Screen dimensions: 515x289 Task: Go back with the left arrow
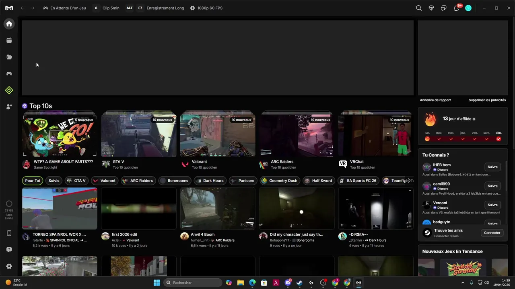point(23,8)
